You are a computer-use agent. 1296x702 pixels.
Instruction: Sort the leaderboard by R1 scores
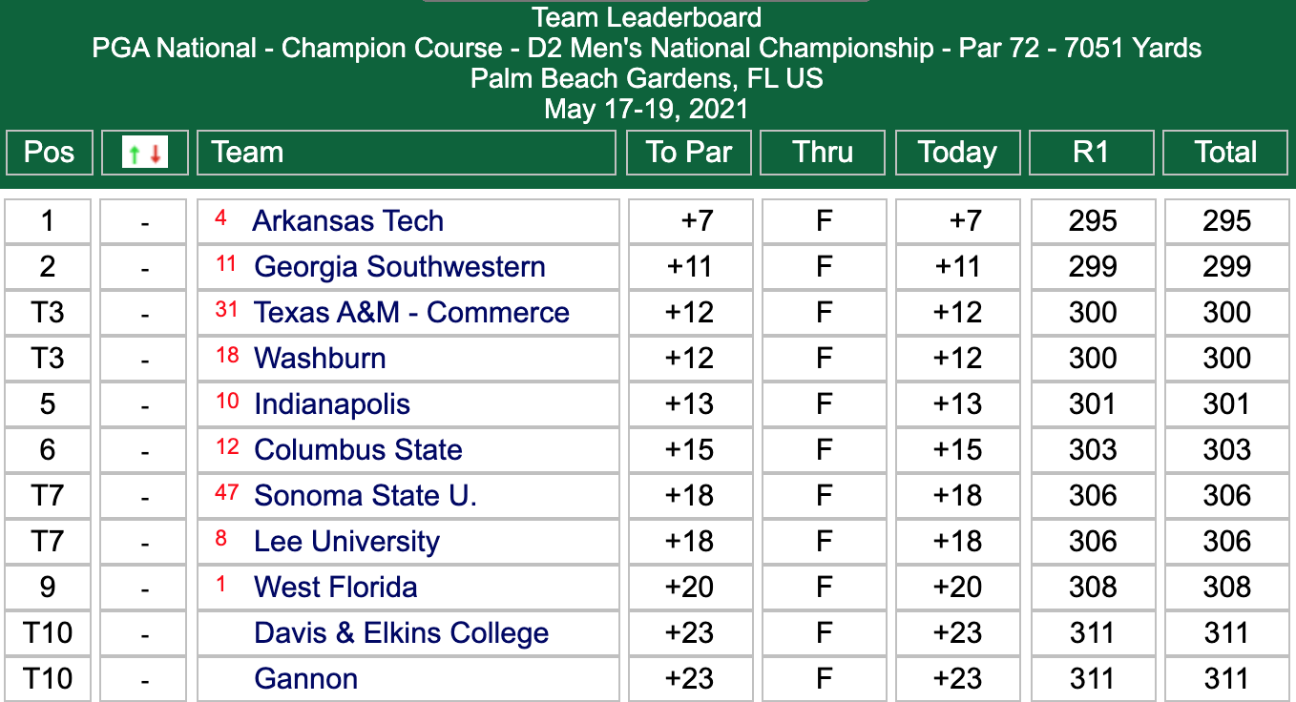tap(1091, 152)
